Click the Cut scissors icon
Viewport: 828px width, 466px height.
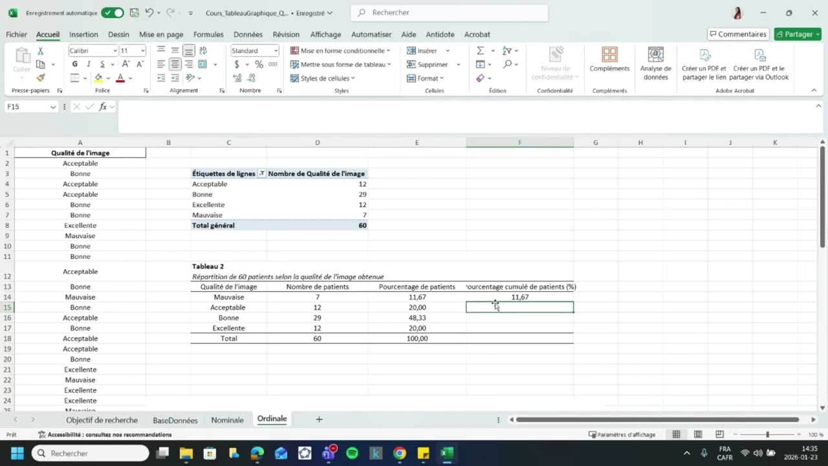pos(40,50)
